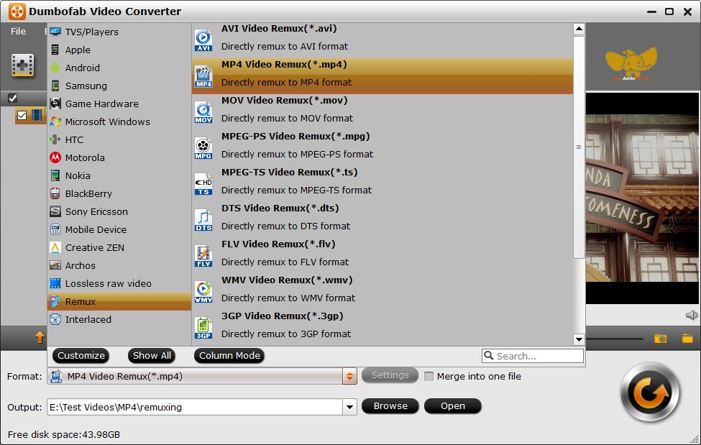This screenshot has height=445, width=701.
Task: Click the playback progress slider
Action: click(x=615, y=339)
